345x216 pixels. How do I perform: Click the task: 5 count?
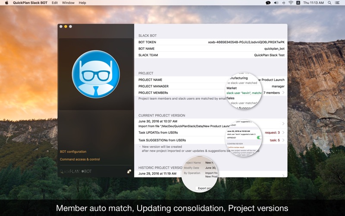[275, 140]
